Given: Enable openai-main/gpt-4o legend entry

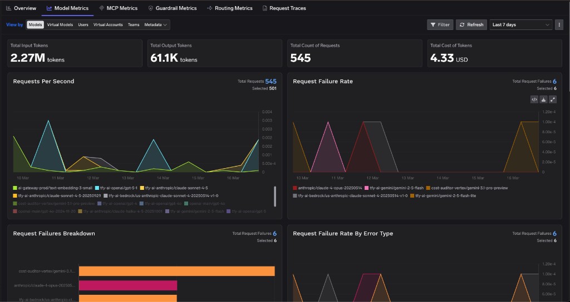Looking at the screenshot, I should tap(204, 203).
